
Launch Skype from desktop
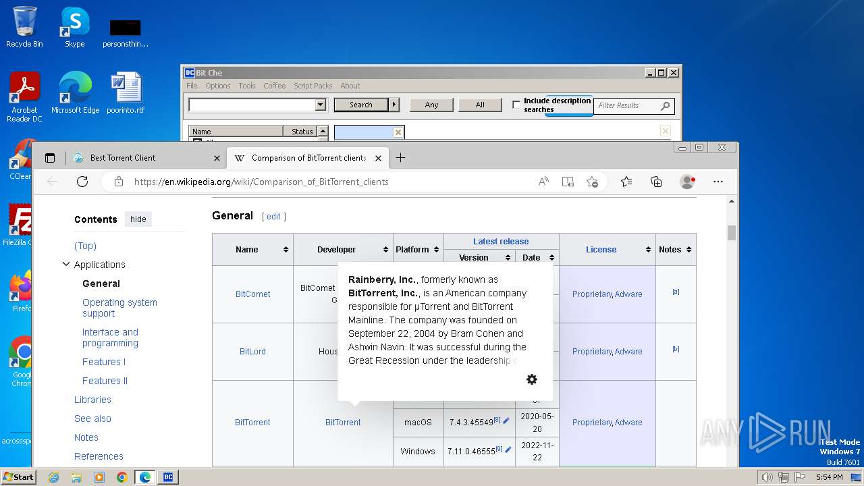click(74, 27)
